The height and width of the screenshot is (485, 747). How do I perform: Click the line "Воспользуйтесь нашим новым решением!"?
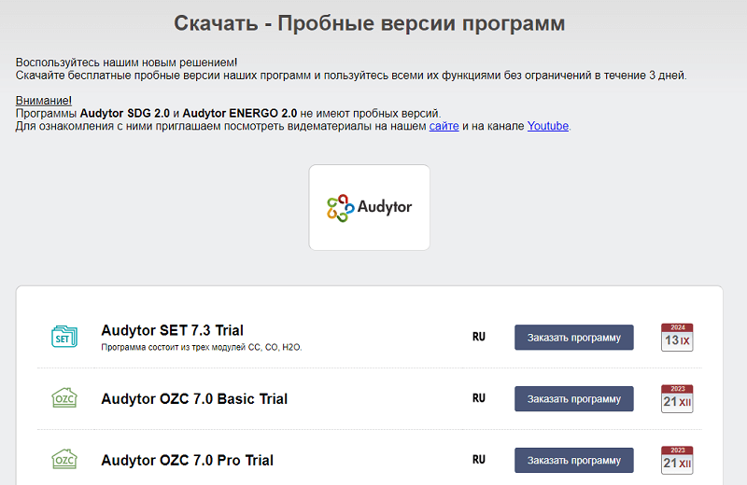pos(126,62)
